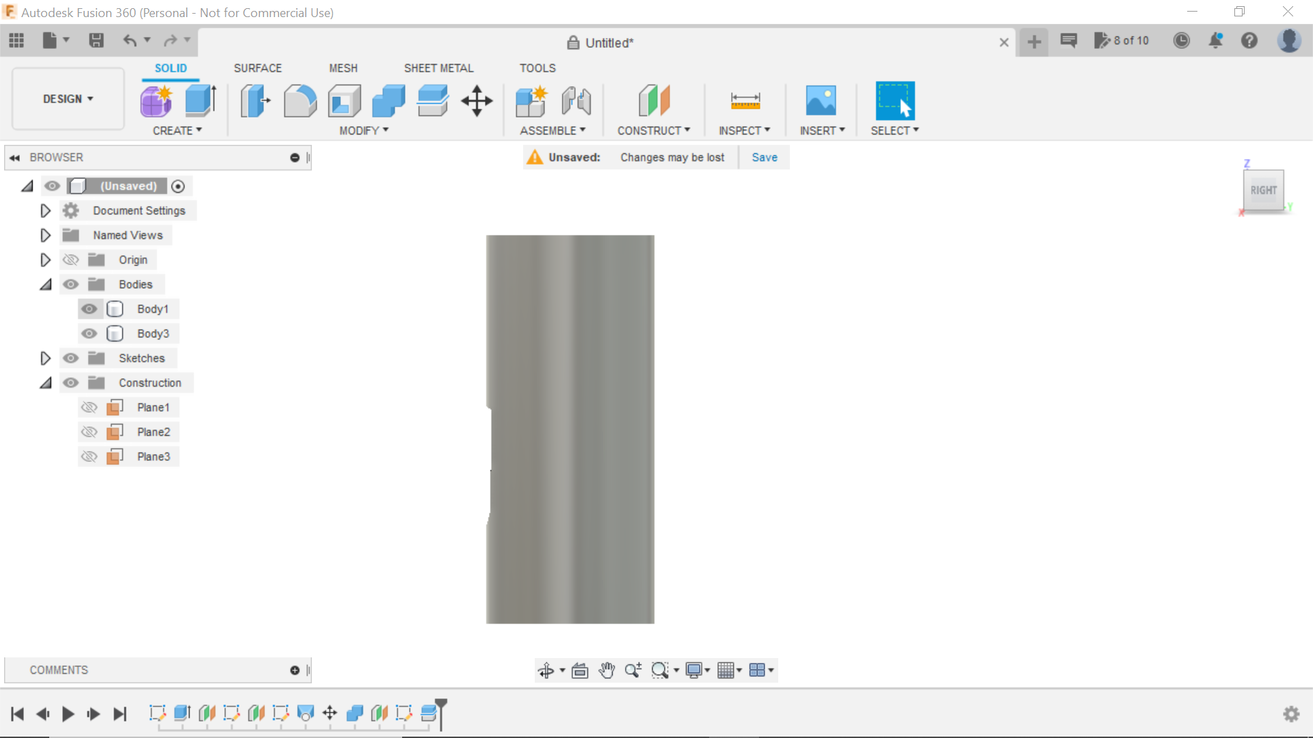Viewport: 1313px width, 738px height.
Task: Click the Measure tool in INSPECT
Action: coord(745,100)
